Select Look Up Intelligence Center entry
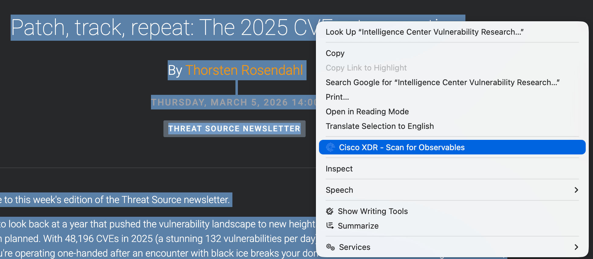 coord(424,32)
